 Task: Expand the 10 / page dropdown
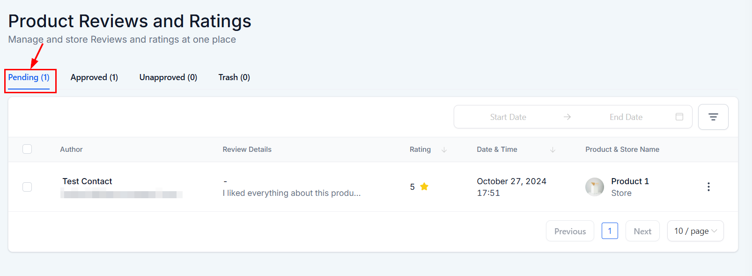pos(695,231)
